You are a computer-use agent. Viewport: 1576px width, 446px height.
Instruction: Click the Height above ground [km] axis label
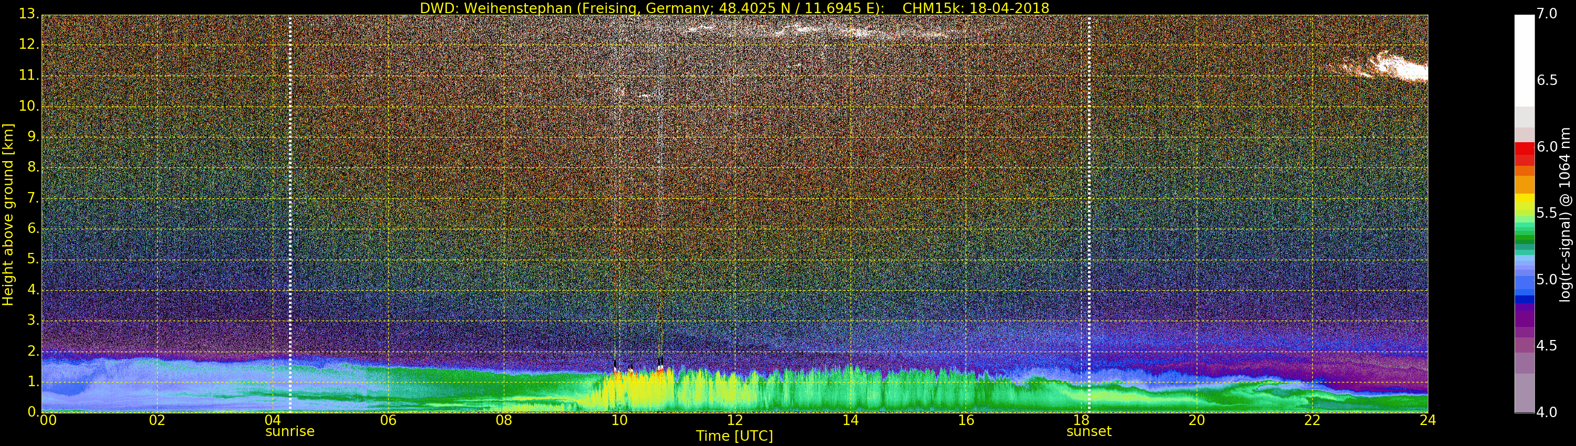8,214
